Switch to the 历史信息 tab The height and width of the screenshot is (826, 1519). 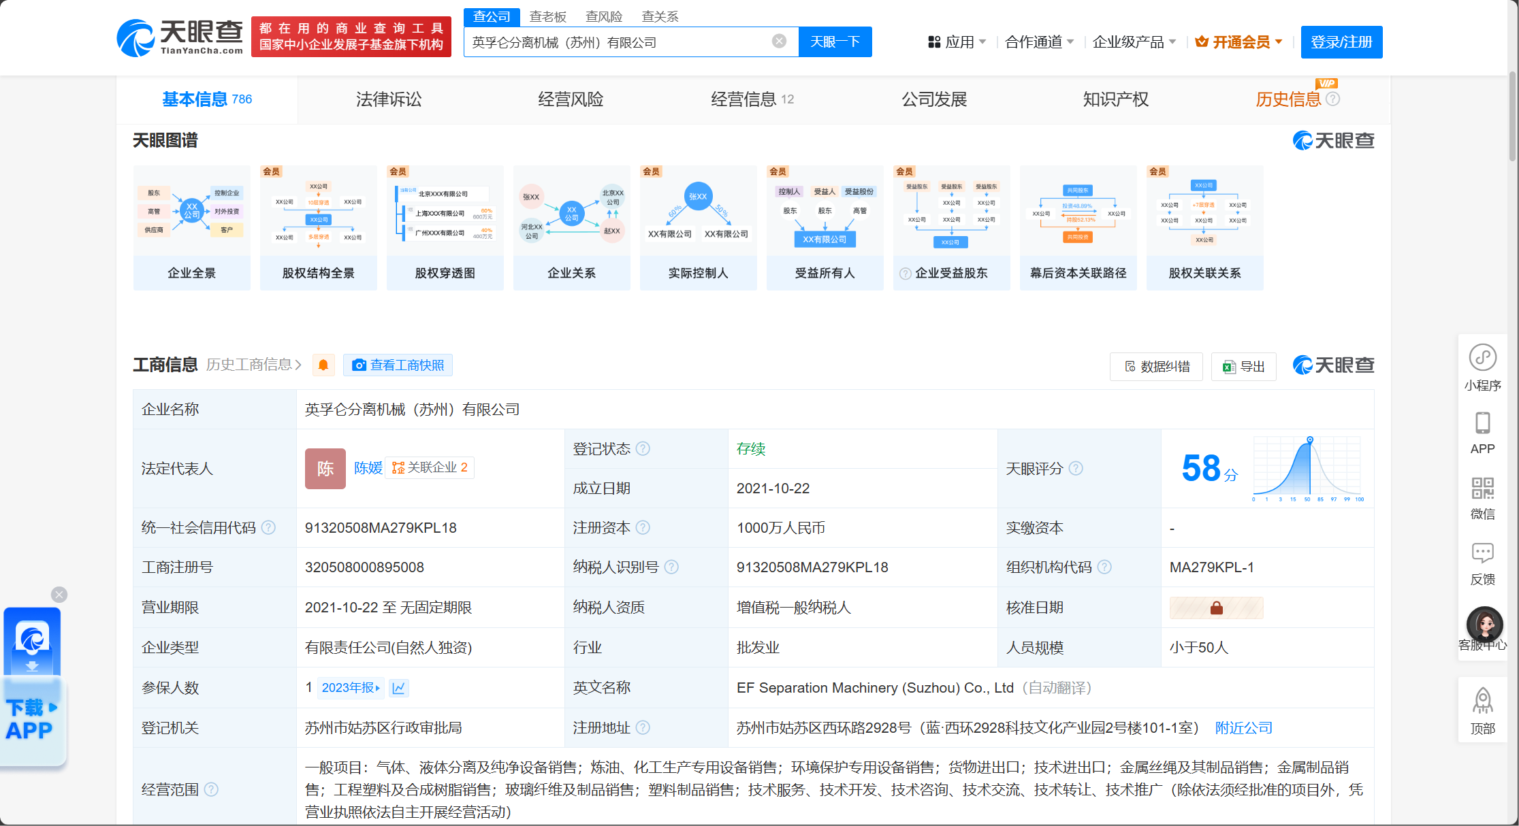[1288, 99]
